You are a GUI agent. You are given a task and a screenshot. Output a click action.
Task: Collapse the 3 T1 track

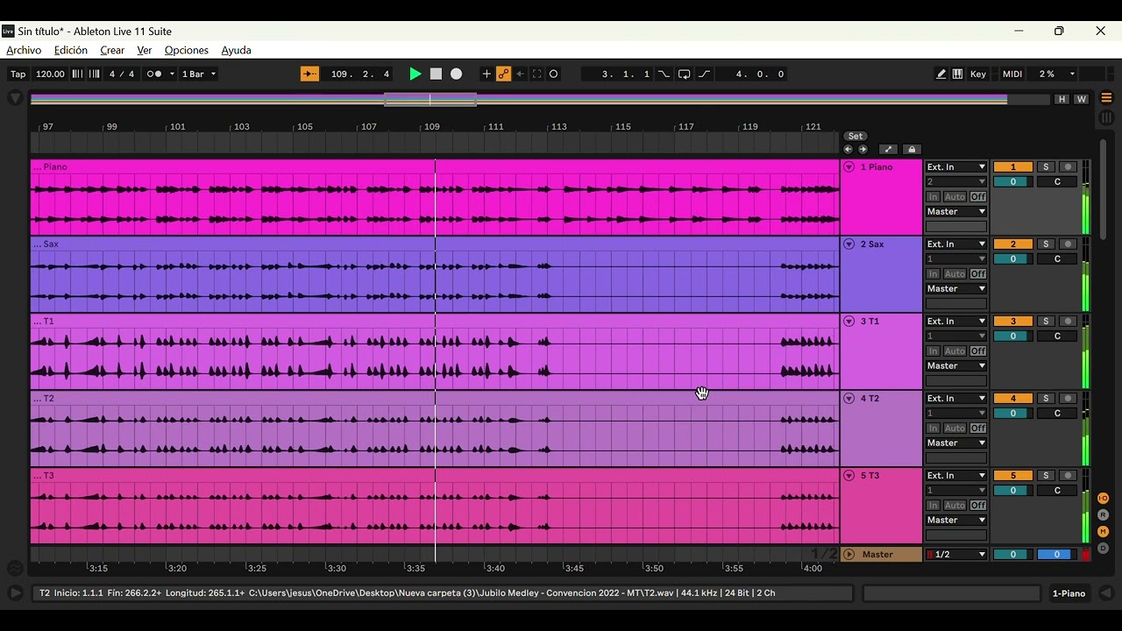(x=849, y=321)
